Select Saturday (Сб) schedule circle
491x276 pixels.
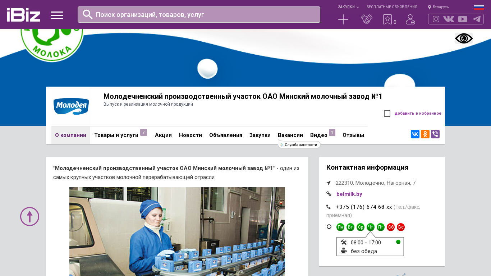[391, 227]
